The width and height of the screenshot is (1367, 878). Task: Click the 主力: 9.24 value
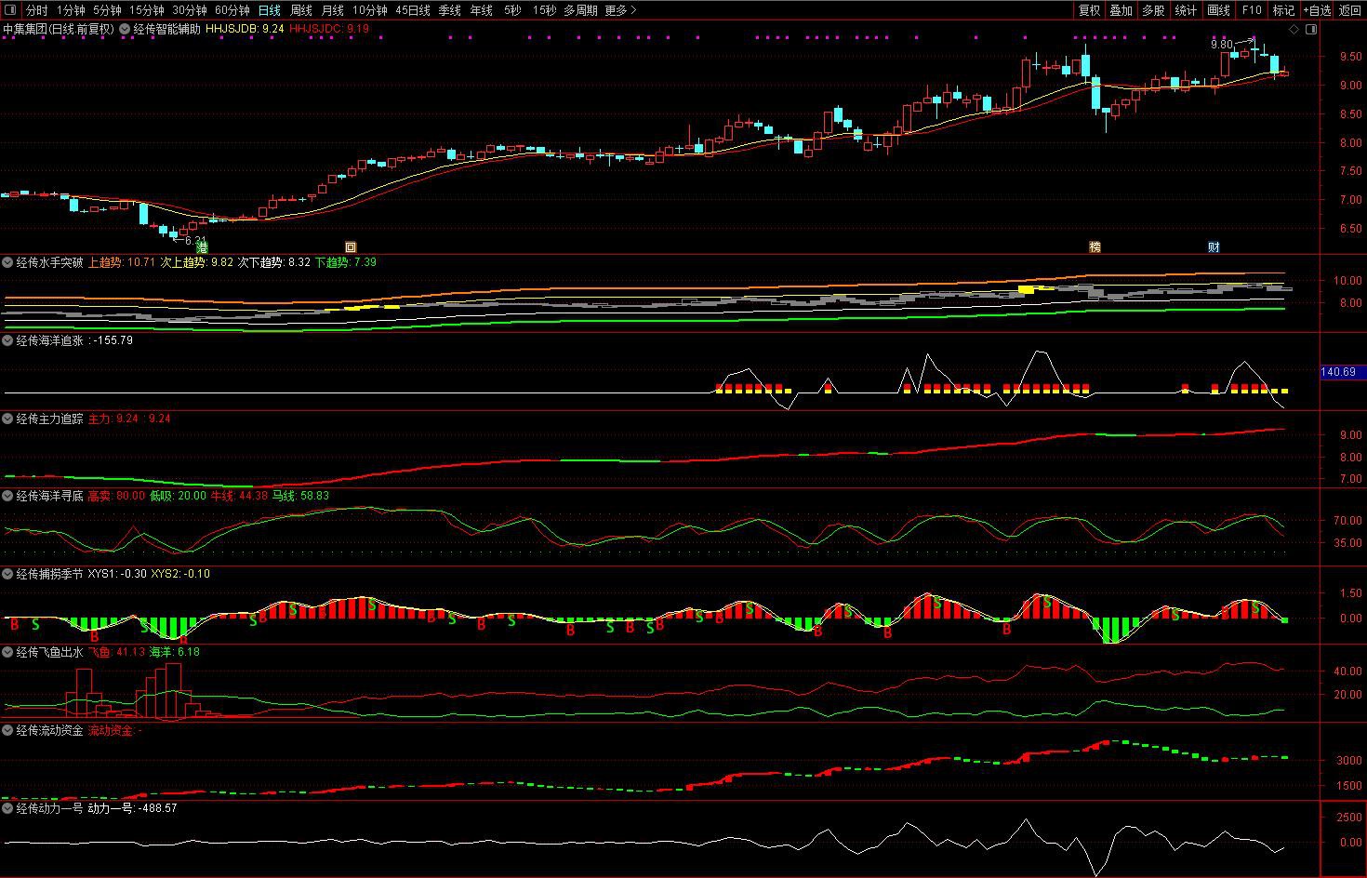[115, 419]
